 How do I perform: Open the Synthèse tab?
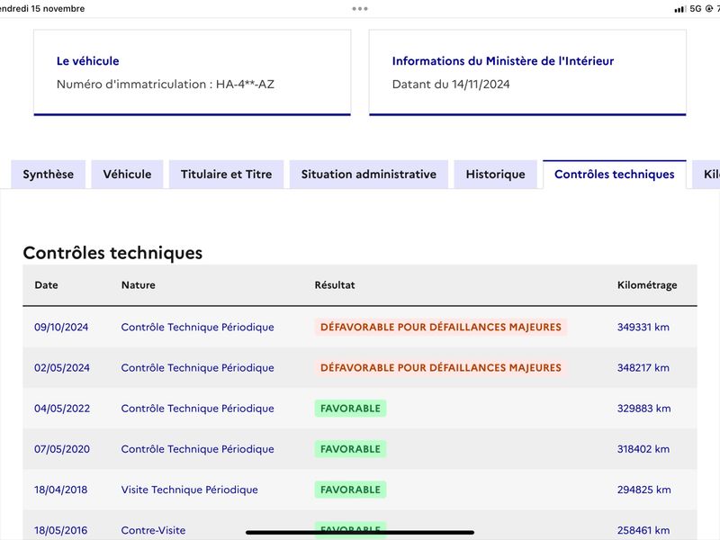click(x=49, y=175)
